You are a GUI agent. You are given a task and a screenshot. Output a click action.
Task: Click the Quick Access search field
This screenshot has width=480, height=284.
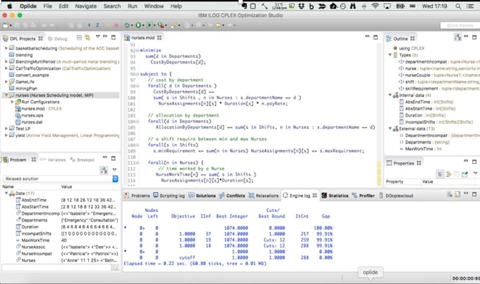pos(460,25)
